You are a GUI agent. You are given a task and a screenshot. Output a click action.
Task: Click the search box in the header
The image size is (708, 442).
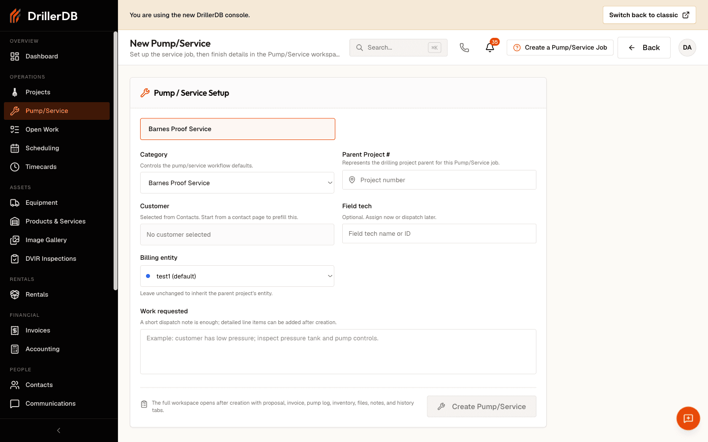point(398,48)
